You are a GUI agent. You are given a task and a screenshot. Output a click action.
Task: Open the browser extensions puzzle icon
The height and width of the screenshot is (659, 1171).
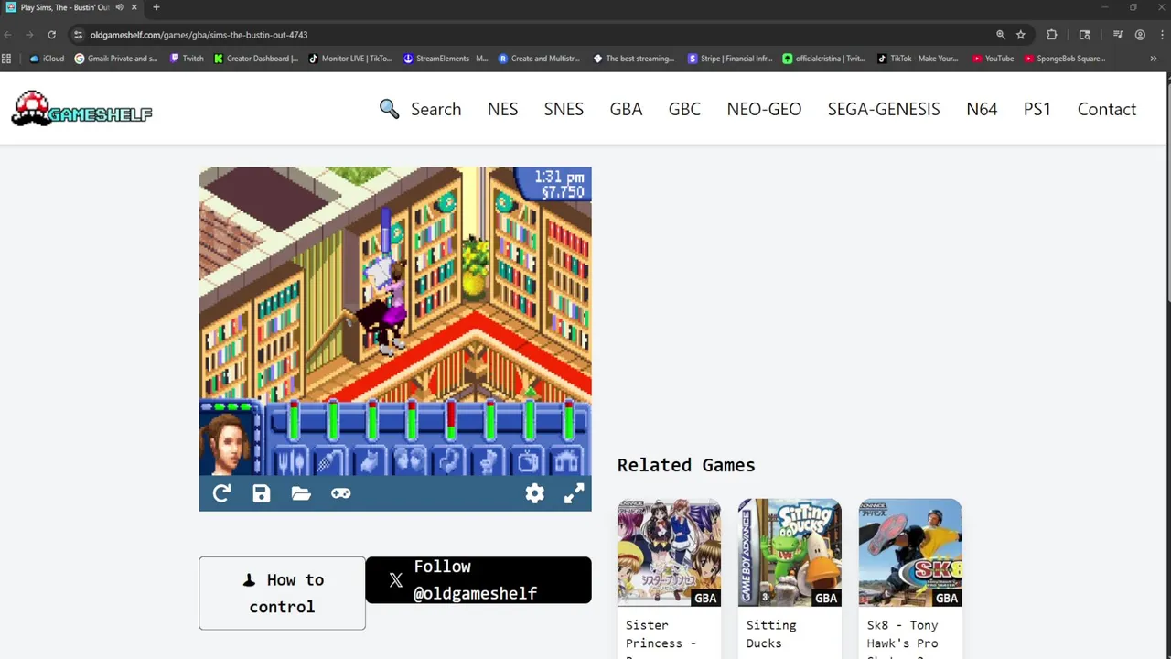(1052, 35)
